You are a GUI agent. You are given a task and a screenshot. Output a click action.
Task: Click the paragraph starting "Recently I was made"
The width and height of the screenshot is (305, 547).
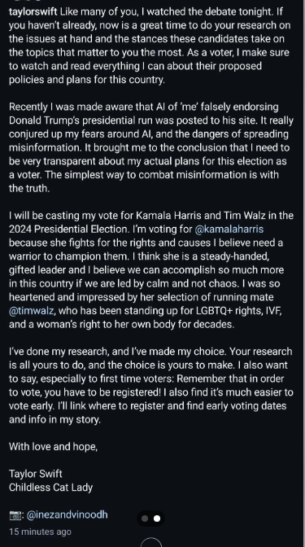(x=151, y=147)
